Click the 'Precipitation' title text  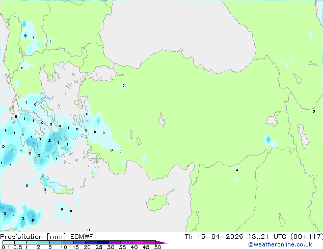21,237
